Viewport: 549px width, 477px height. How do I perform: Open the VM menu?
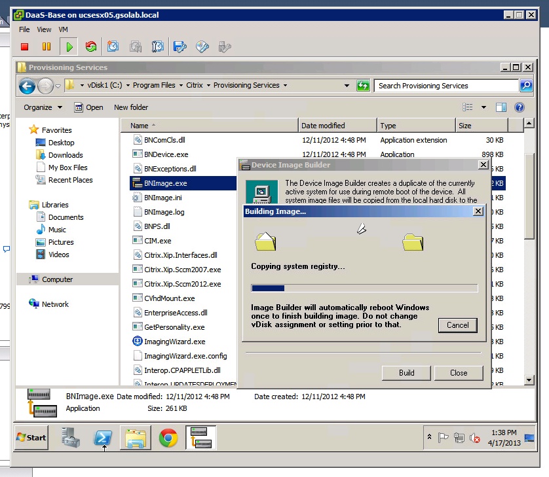coord(64,29)
